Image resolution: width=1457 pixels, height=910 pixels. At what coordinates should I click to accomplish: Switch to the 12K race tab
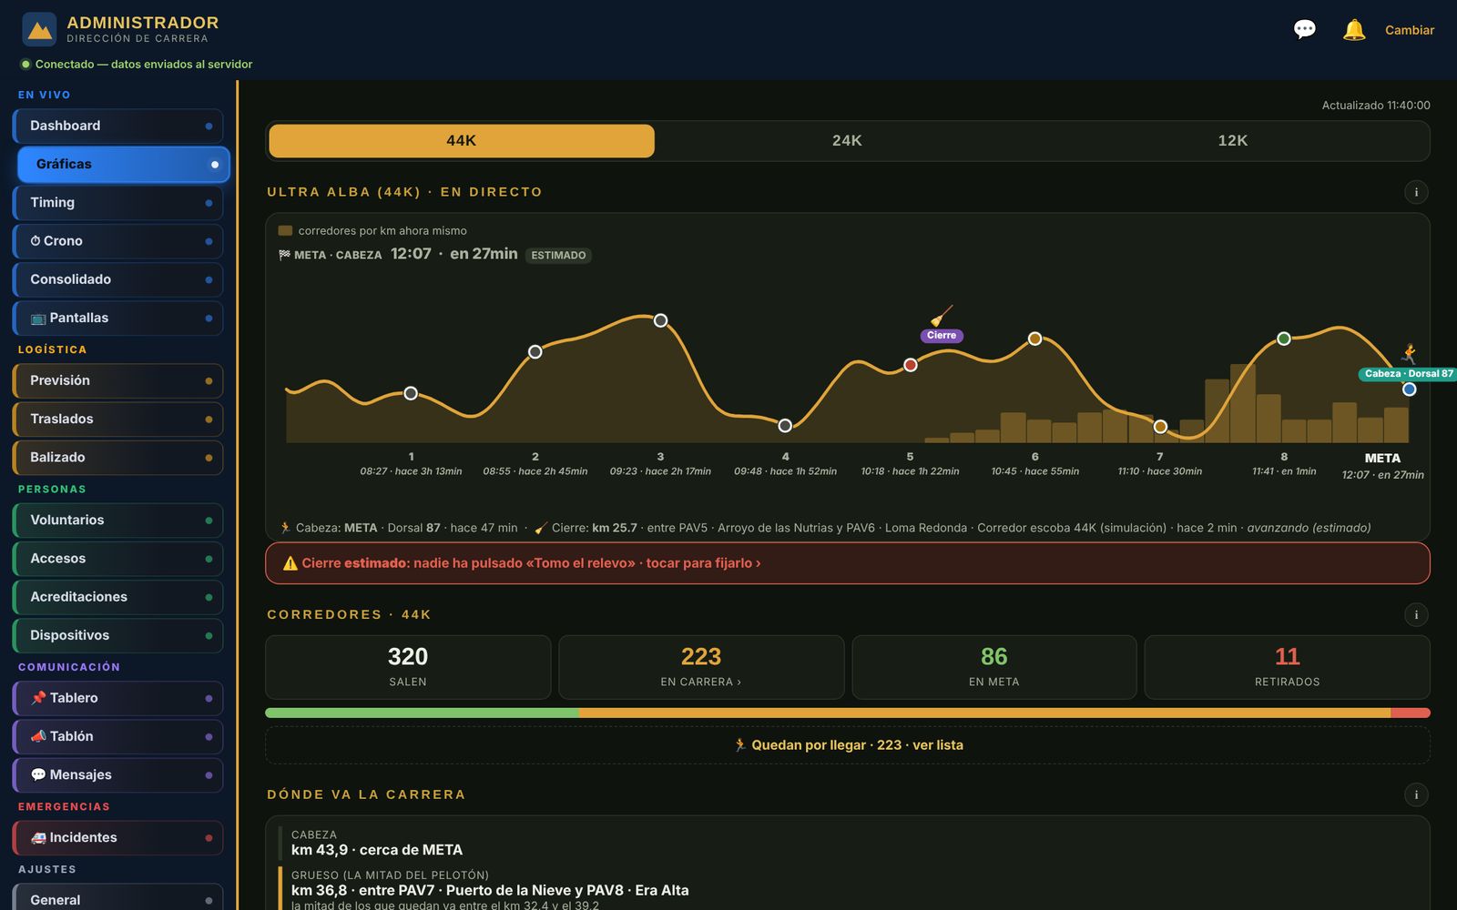click(1233, 141)
